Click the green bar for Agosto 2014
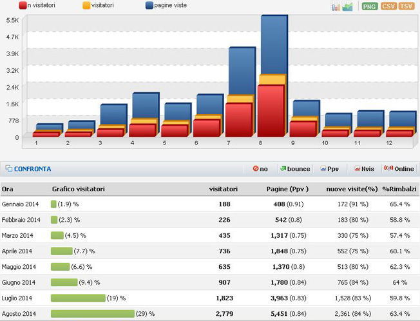This screenshot has width=420, height=321. (93, 313)
